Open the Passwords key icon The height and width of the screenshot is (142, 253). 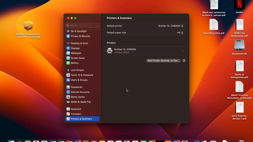(x=68, y=87)
